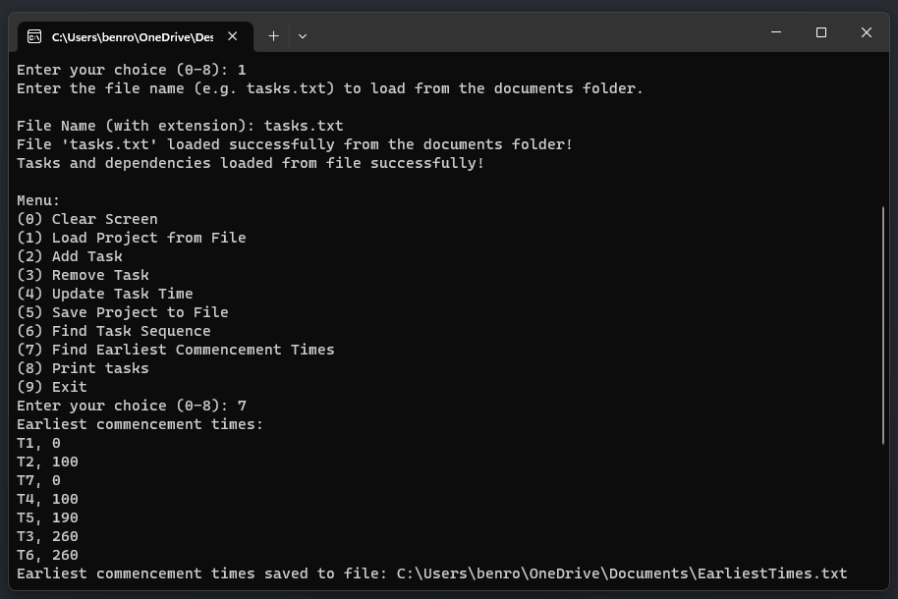The image size is (898, 599).
Task: Select the C:\Users\benro\OneDrive tab title
Action: [132, 36]
